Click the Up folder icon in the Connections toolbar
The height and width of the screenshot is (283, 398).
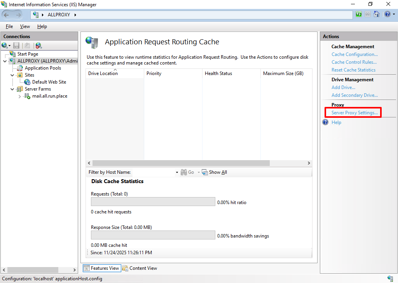coord(27,45)
